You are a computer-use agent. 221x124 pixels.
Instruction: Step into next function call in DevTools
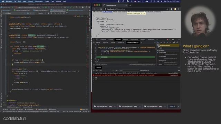[164, 42]
